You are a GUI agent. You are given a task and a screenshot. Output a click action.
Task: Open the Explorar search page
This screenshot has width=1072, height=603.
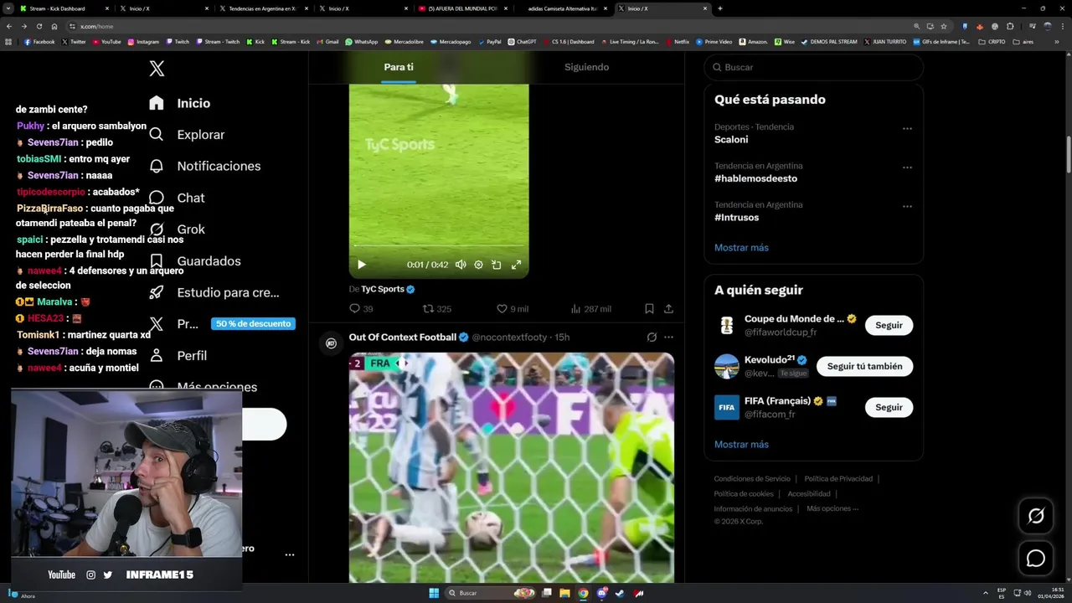[187, 135]
